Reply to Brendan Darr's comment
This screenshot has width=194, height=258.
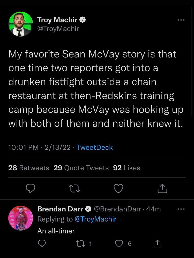tap(42, 244)
